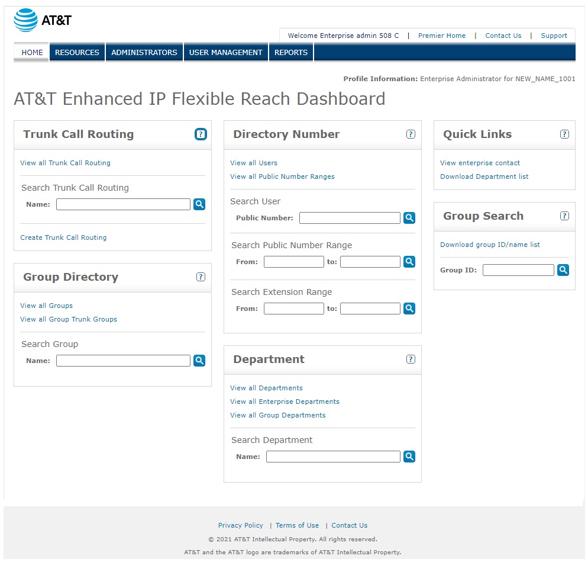Open View enterprise contact link

click(x=480, y=163)
